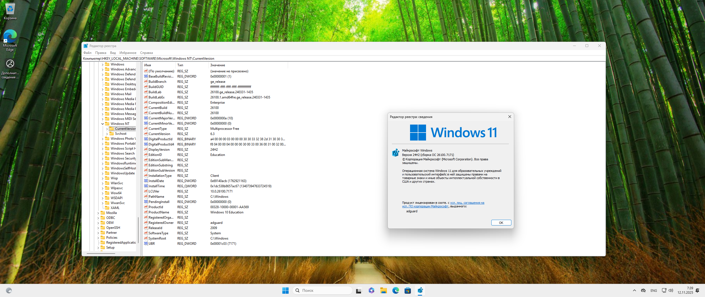Screen dimensions: 705x297
Task: Click the volume icon in system tray
Action: point(671,290)
